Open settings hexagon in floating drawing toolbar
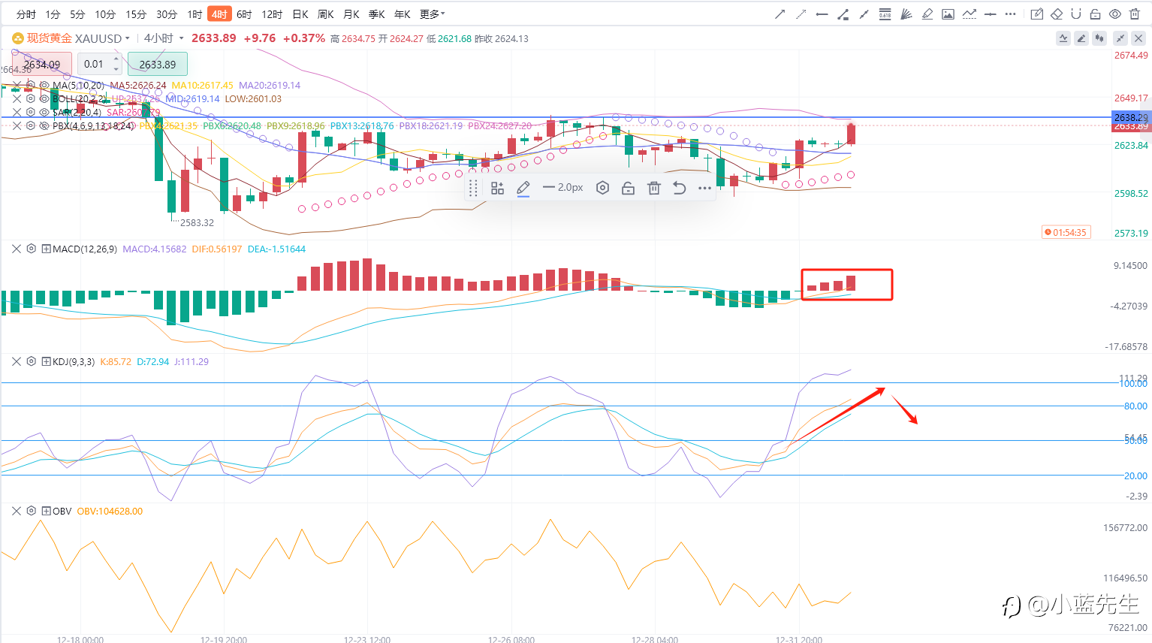This screenshot has width=1152, height=643. coord(602,188)
